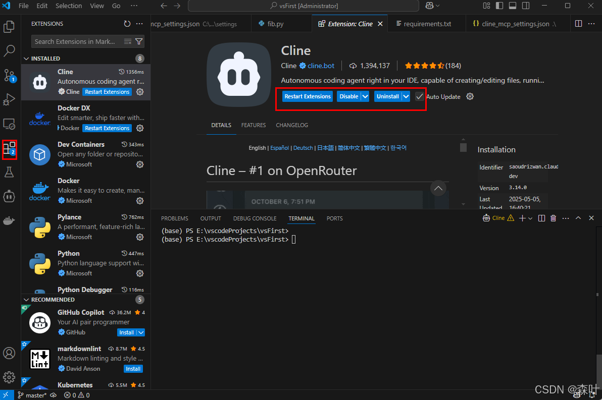The image size is (602, 400).
Task: Open the Extensions view icon
Action: pyautogui.click(x=9, y=148)
